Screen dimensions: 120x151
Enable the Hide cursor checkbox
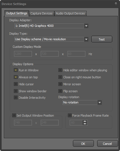(16, 84)
